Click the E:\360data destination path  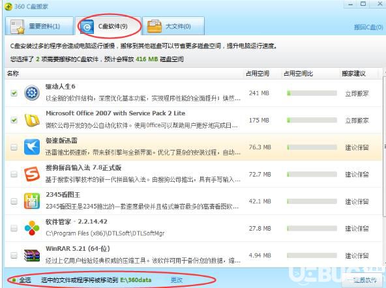136,280
